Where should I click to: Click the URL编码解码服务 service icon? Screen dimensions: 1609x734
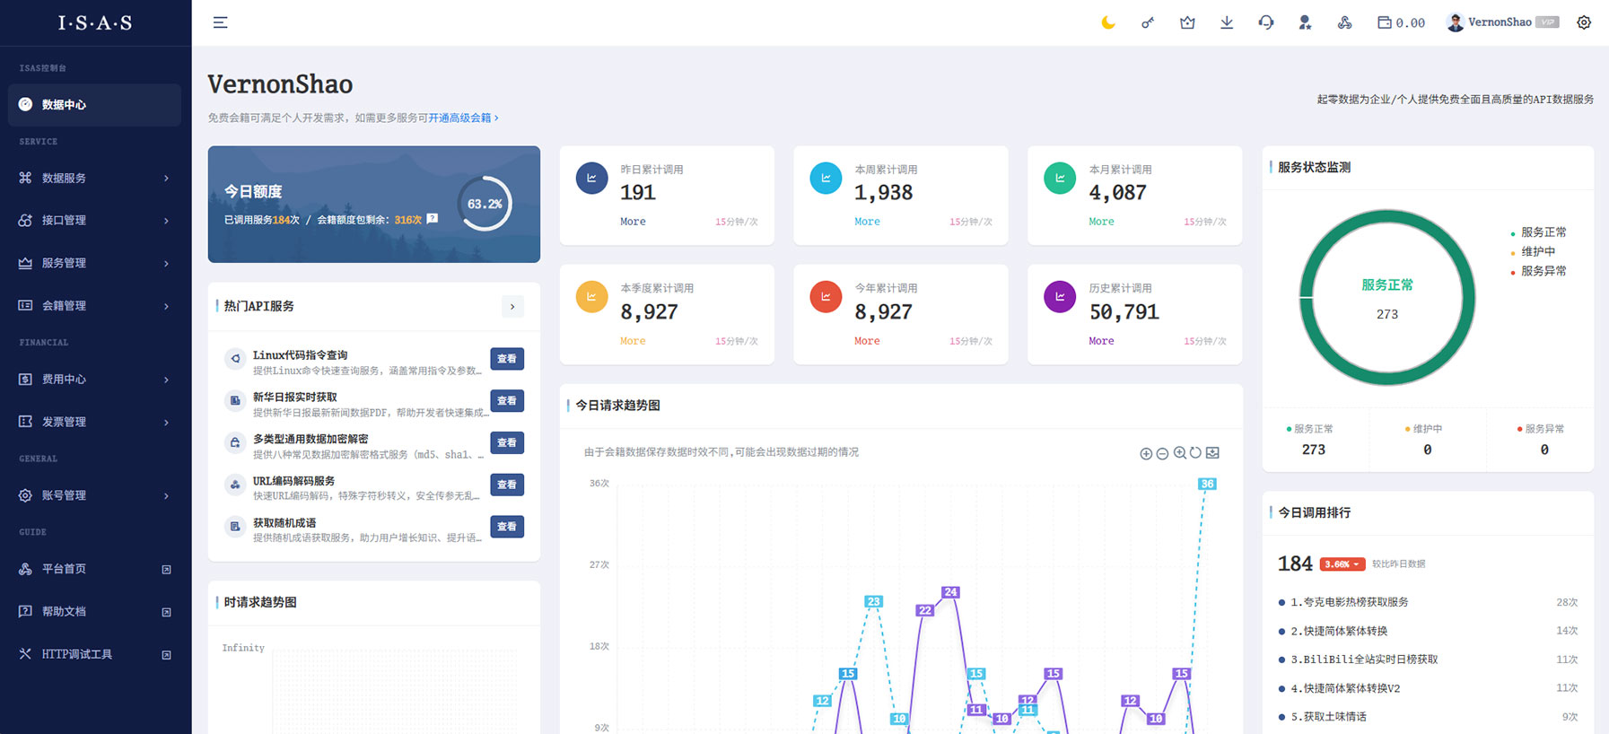click(235, 485)
